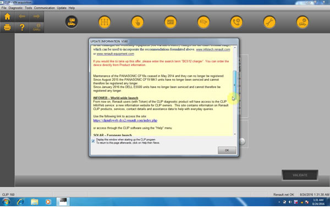This screenshot has width=330, height=209.
Task: Click 'INFOWEB – World wide launch' heading
Action: click(116, 98)
